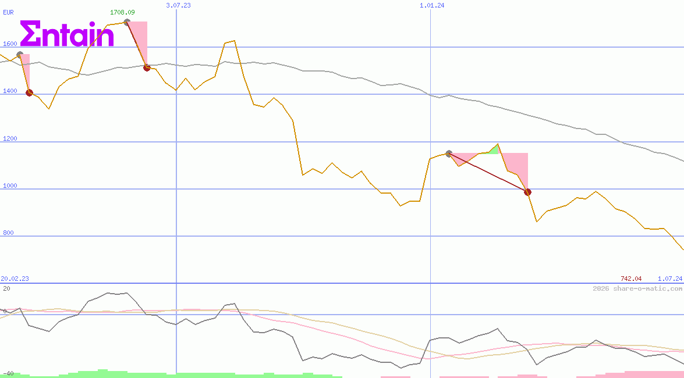Click the EUR currency label
684x378 pixels.
tap(8, 12)
